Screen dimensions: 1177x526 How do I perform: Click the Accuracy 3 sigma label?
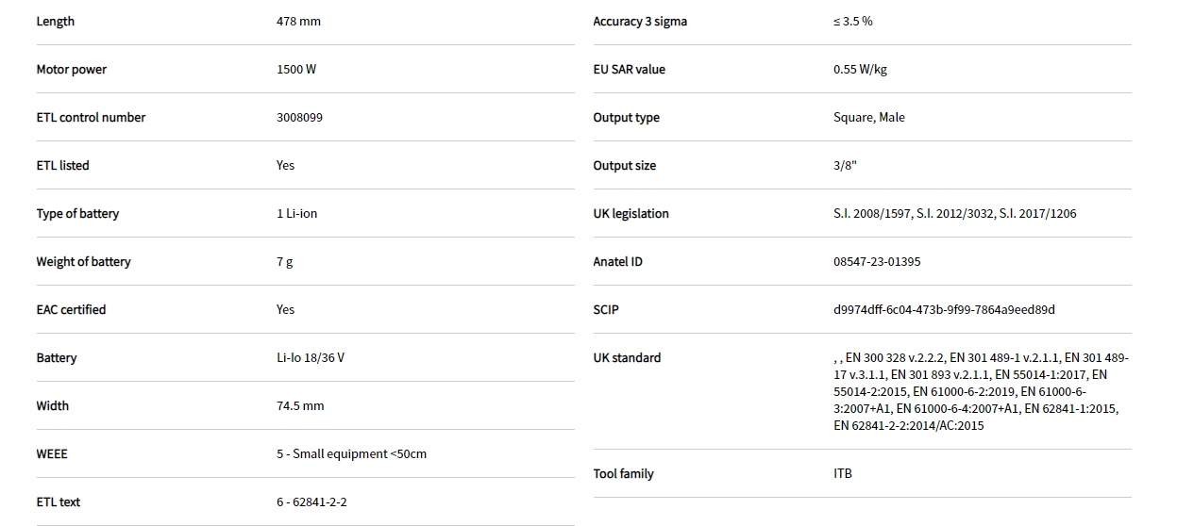640,22
